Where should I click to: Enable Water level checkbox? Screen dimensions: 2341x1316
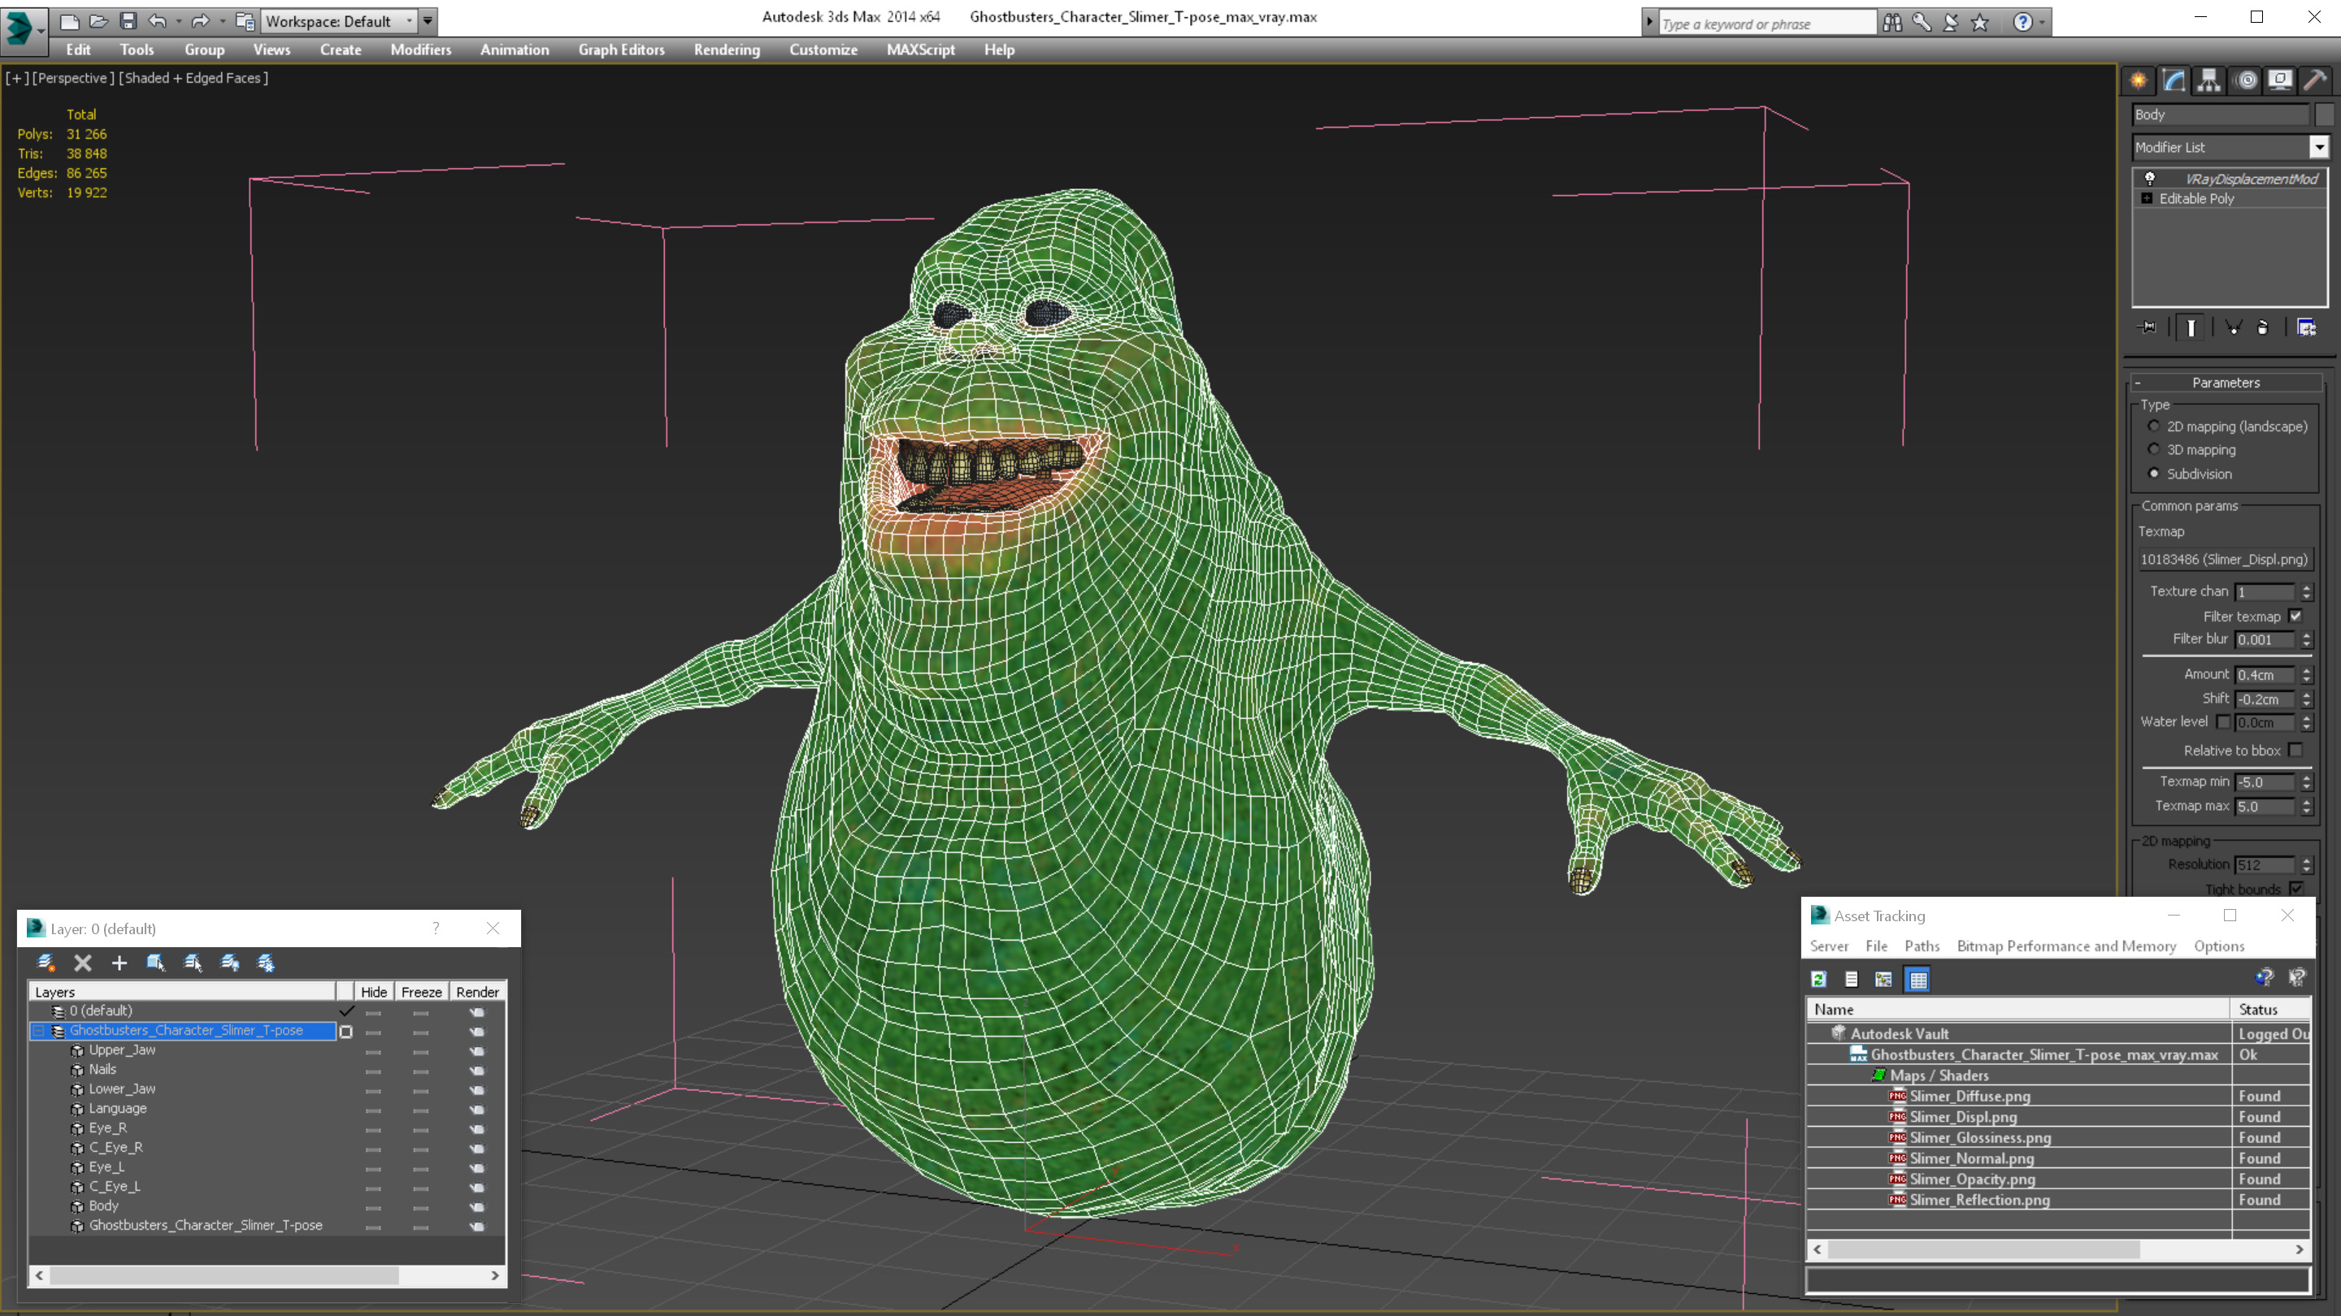[x=2223, y=722]
